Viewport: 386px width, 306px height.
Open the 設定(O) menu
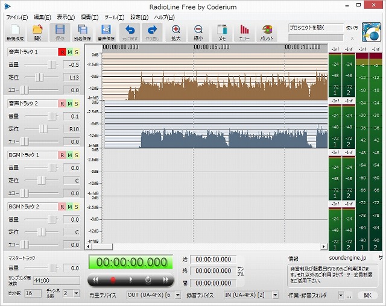coord(139,17)
